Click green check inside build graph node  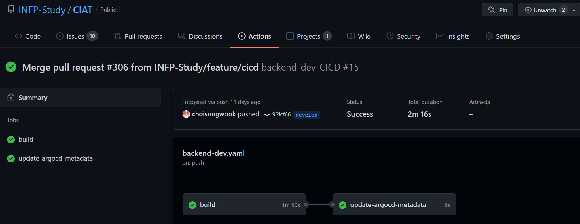(x=192, y=205)
